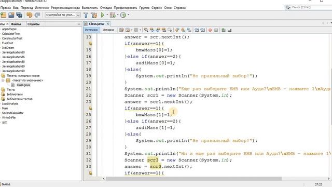The width and height of the screenshot is (332, 187).
Task: Select the Class.java editor tab
Action: click(96, 24)
